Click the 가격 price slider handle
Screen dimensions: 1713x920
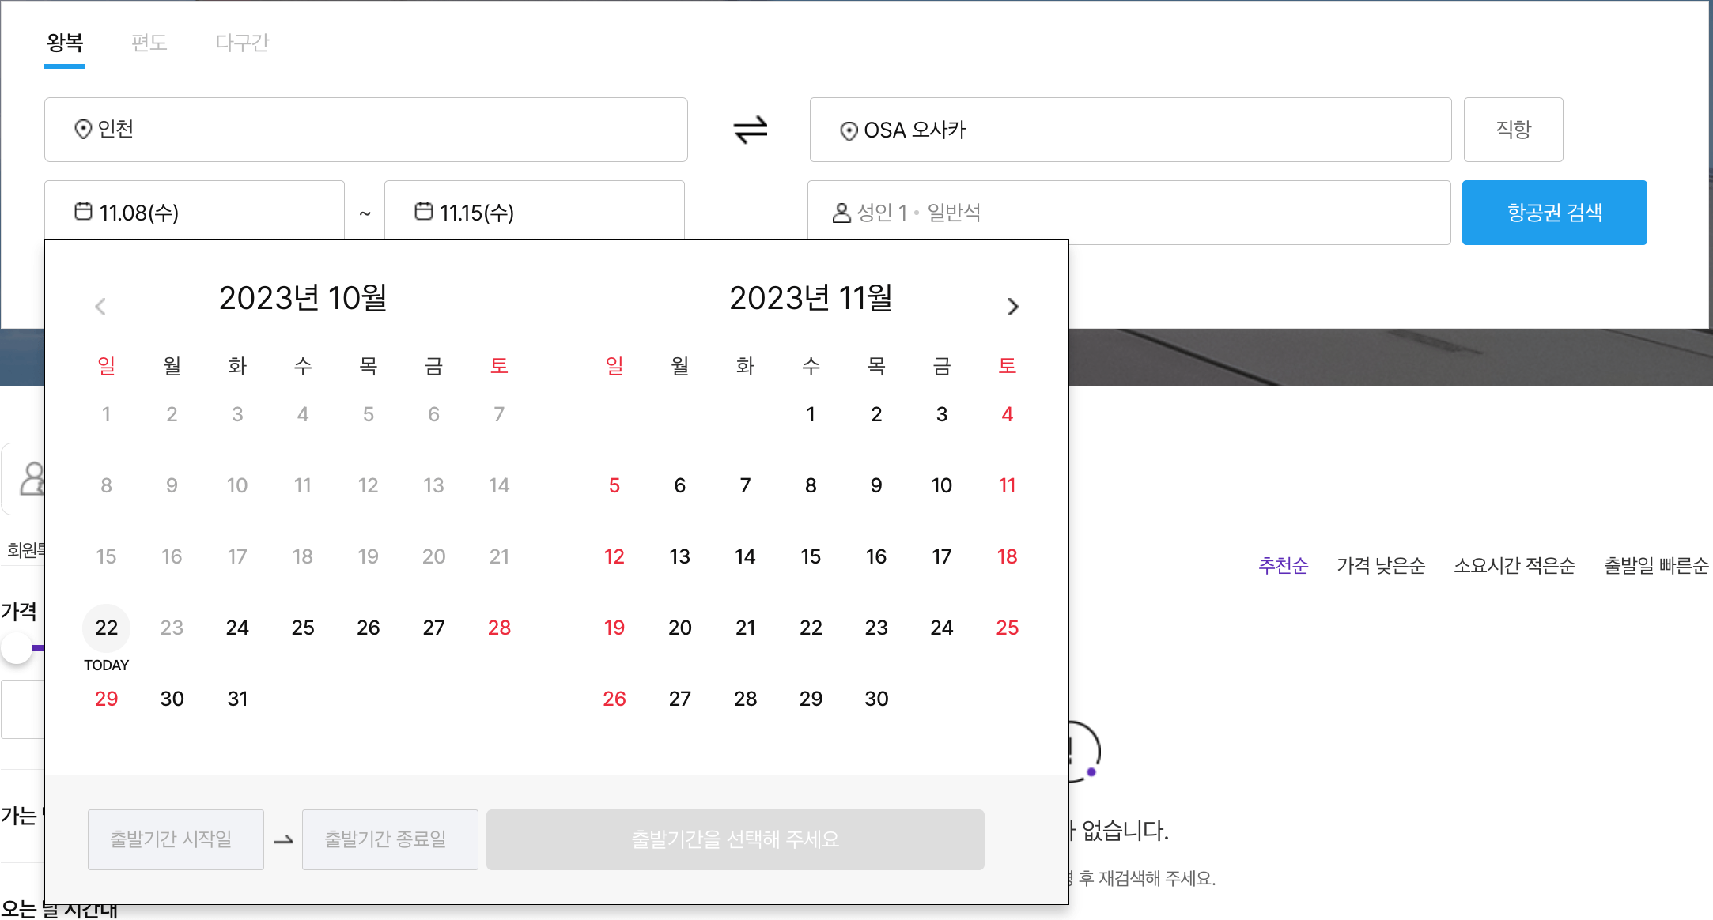[14, 647]
